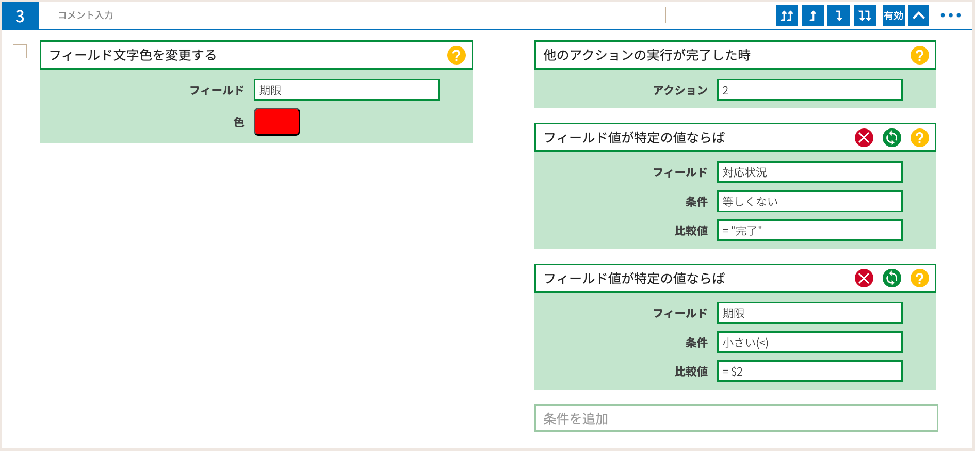Screen dimensions: 975x451
Task: Tick the checkbox beside action 3
Action: 20,51
